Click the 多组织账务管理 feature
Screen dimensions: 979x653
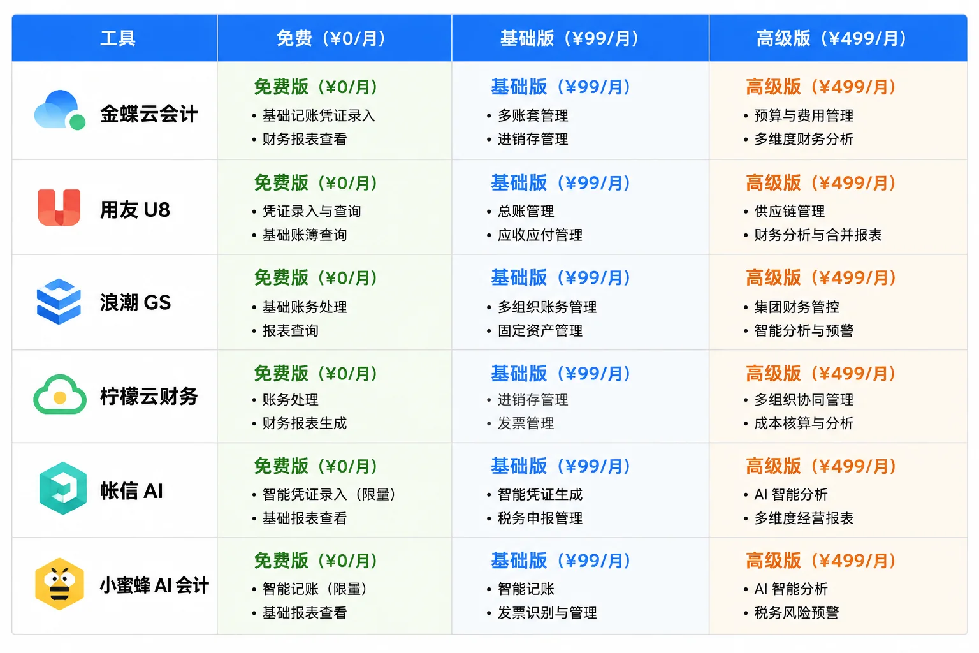click(x=547, y=307)
